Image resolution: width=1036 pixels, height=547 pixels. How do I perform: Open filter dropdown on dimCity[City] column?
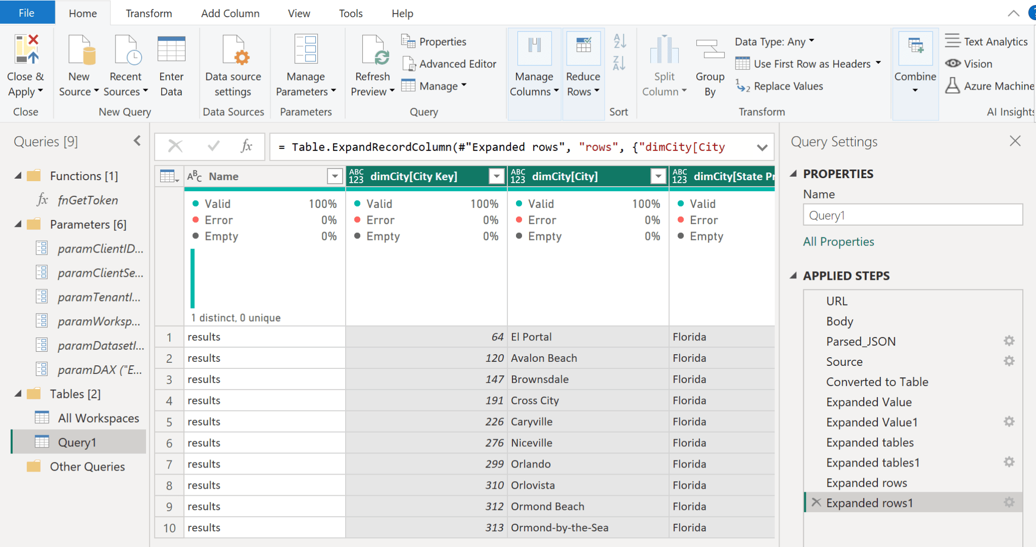click(x=658, y=176)
